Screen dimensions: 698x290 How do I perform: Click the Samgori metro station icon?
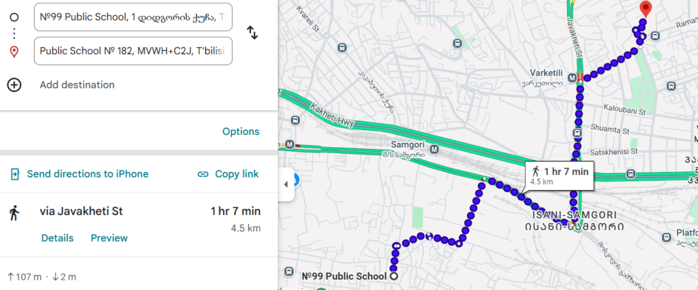pos(434,149)
